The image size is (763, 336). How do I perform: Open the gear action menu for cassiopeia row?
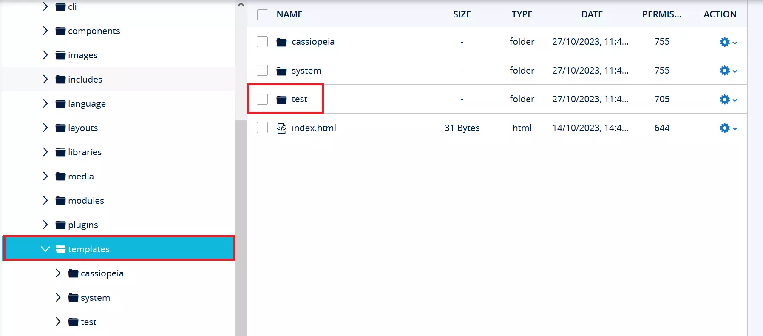(728, 42)
